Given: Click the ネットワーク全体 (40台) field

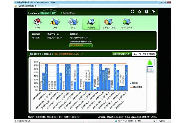Looking at the screenshot, I should point(144,54).
